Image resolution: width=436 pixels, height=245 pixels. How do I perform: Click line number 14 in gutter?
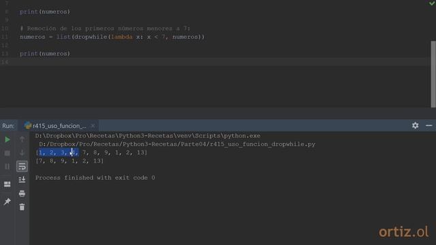click(x=5, y=62)
